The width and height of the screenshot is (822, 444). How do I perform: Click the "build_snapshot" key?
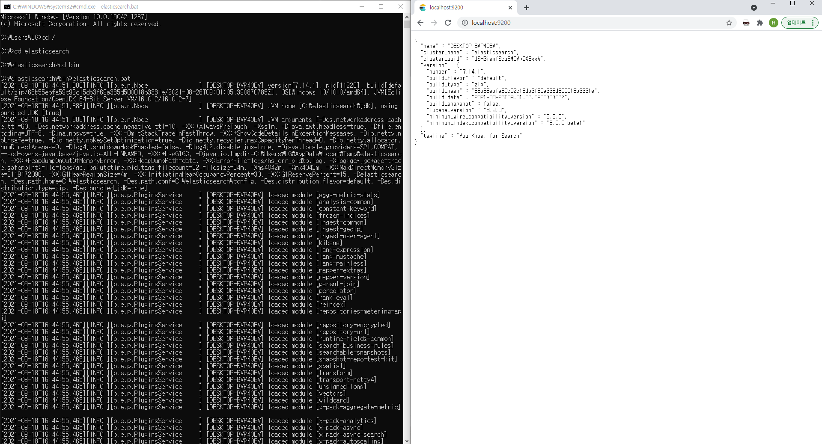452,104
